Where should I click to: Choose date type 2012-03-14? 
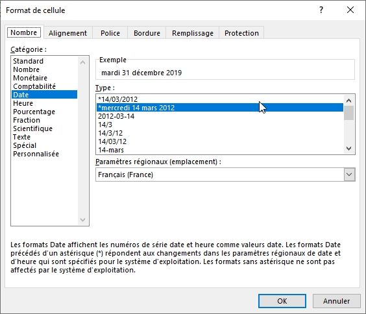(219, 116)
